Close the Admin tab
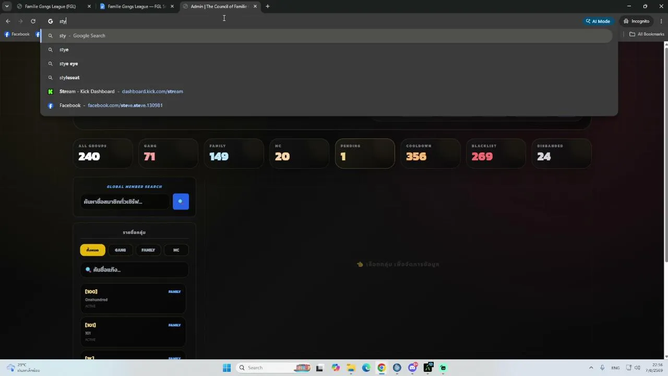Image resolution: width=668 pixels, height=376 pixels. coord(255,6)
